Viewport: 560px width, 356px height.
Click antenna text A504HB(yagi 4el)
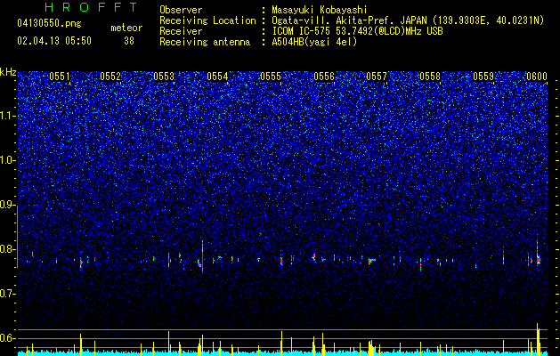pyautogui.click(x=314, y=42)
